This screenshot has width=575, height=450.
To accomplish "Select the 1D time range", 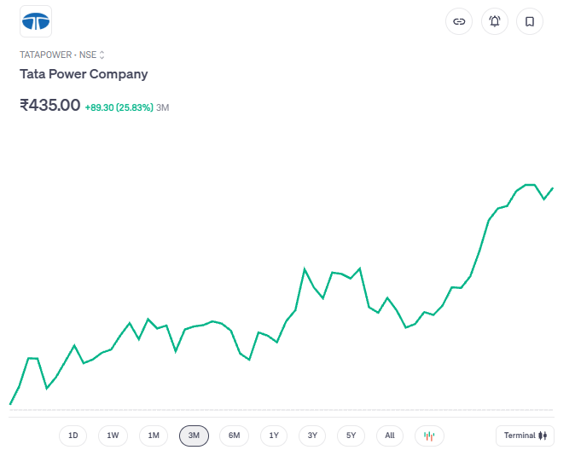I will point(73,436).
